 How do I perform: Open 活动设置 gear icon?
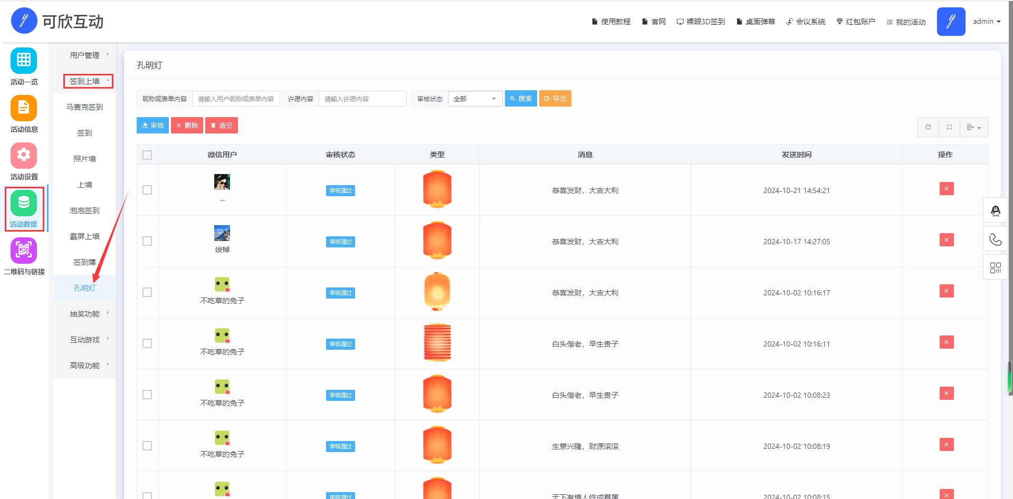[x=24, y=155]
